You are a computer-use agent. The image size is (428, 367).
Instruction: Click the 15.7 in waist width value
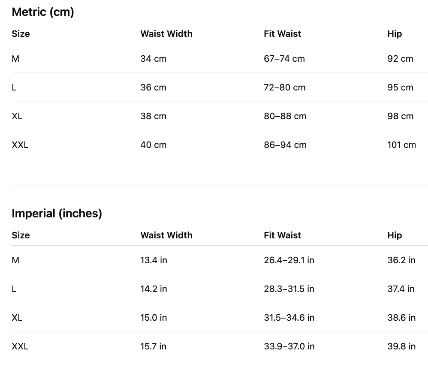(x=153, y=346)
